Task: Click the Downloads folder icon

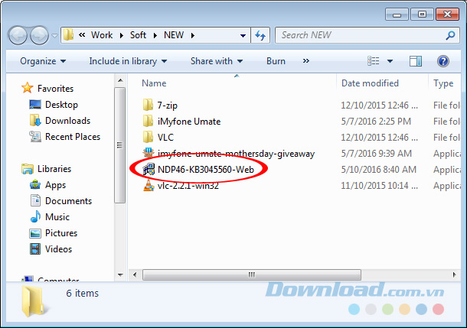Action: [35, 121]
